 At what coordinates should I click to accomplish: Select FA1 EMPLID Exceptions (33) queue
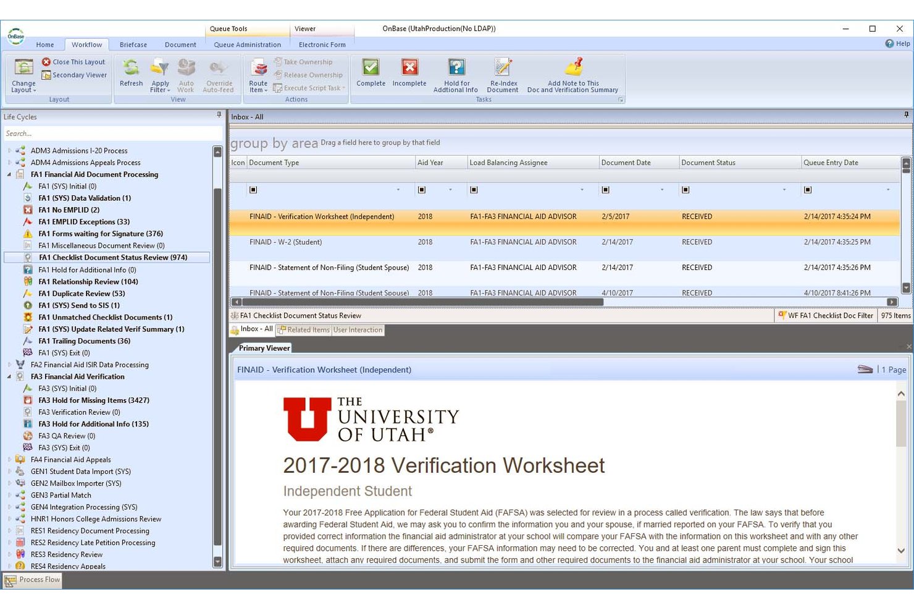coord(84,222)
